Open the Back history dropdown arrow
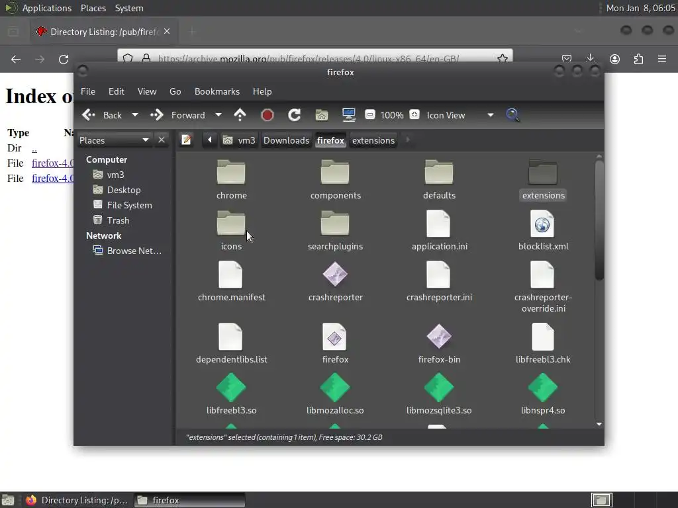 pos(135,115)
